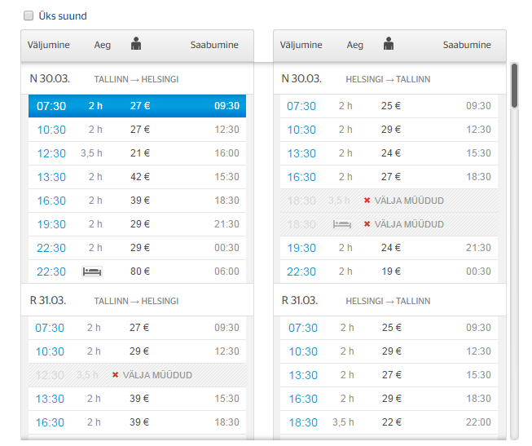Select 22:30 Helsingi–Tallinn return for 19 €

coord(389,272)
